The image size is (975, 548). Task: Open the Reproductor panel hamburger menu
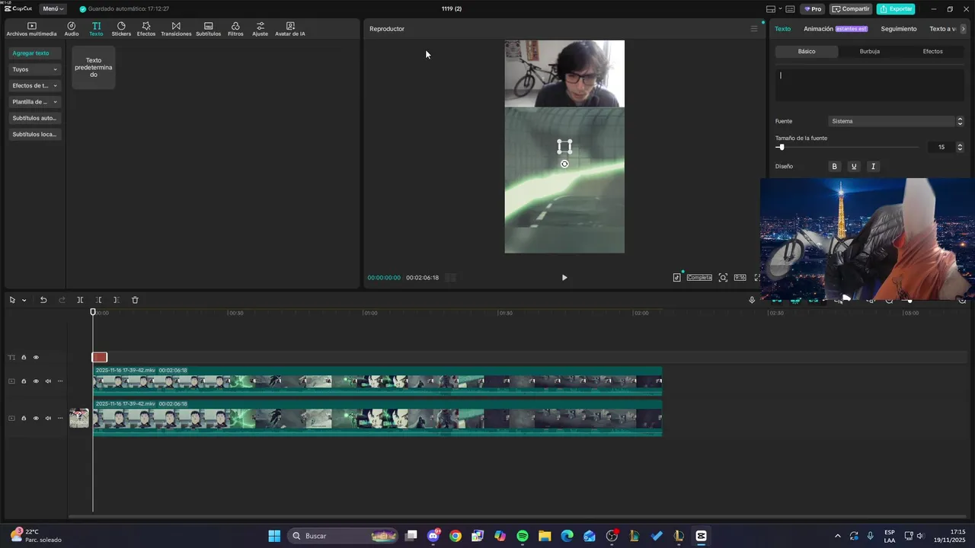(754, 29)
